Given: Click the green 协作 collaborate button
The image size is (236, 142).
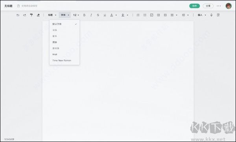Looking at the screenshot, I should point(194,6).
